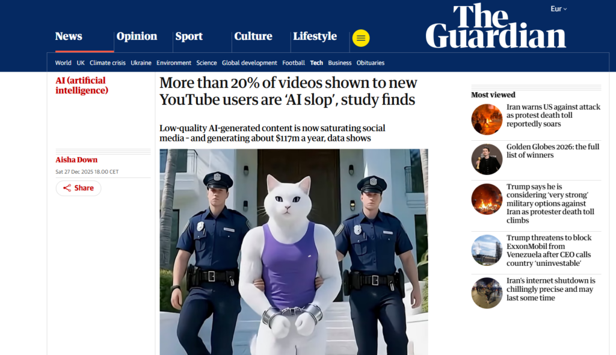Image resolution: width=616 pixels, height=355 pixels.
Task: Click the Iran protest fire thumbnail
Action: 487,120
